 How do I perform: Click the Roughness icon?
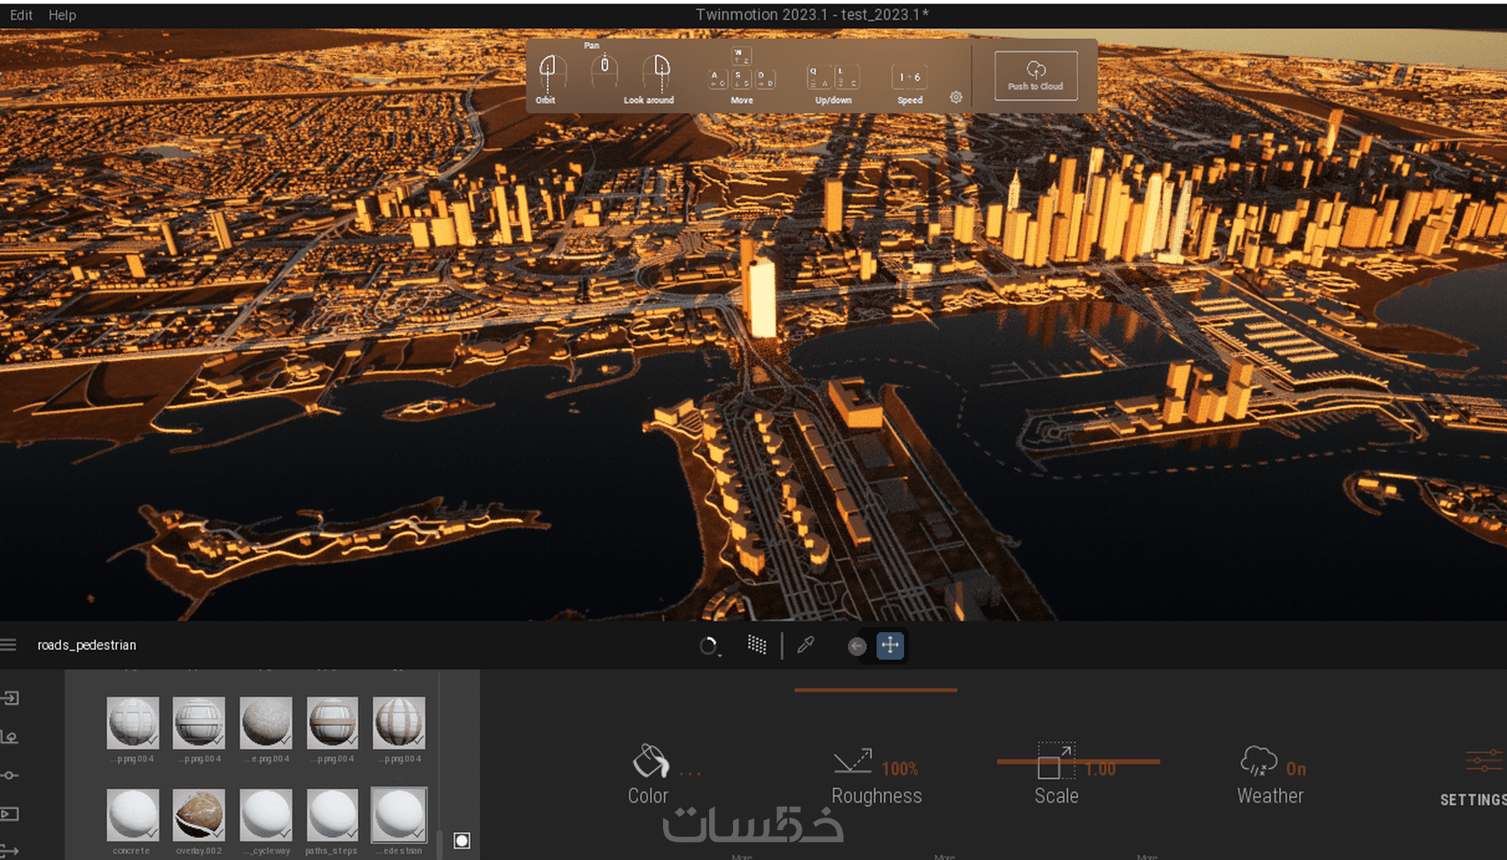853,761
